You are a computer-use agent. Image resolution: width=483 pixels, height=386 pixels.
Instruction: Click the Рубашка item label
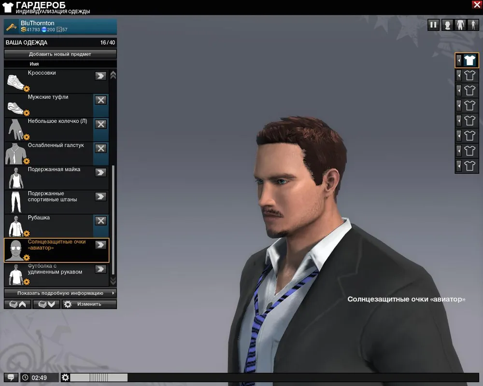click(x=39, y=218)
